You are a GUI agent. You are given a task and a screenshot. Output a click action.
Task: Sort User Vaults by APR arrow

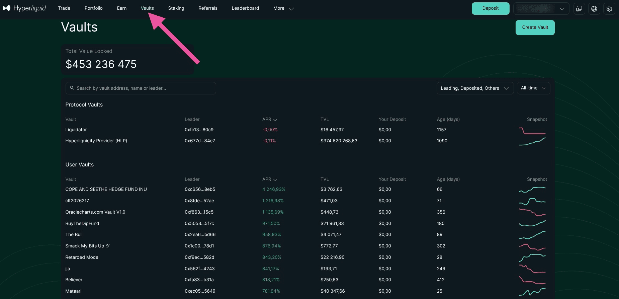coord(275,179)
